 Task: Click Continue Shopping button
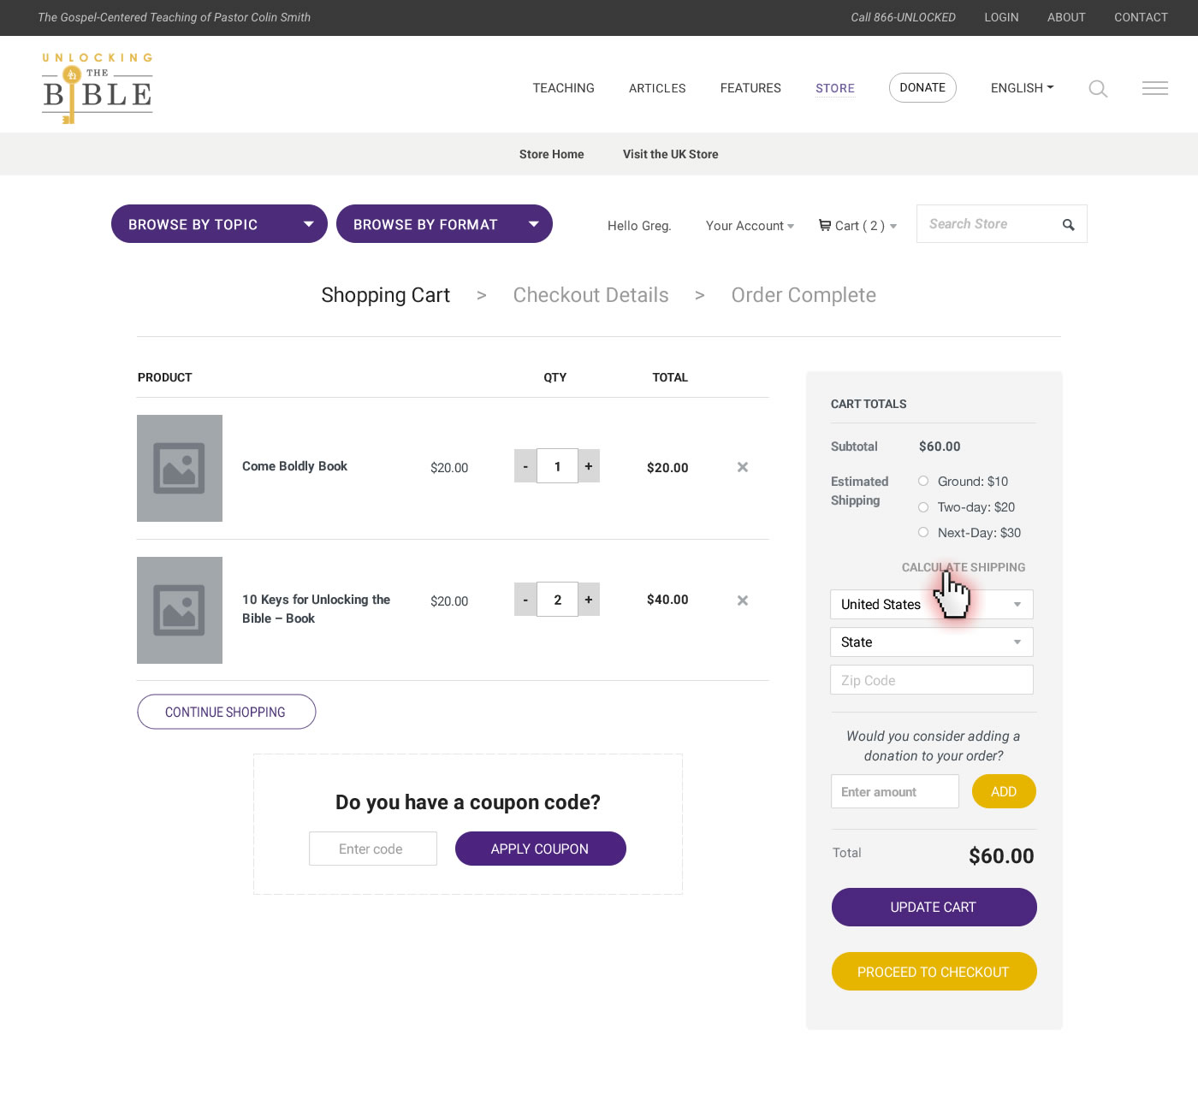click(227, 712)
